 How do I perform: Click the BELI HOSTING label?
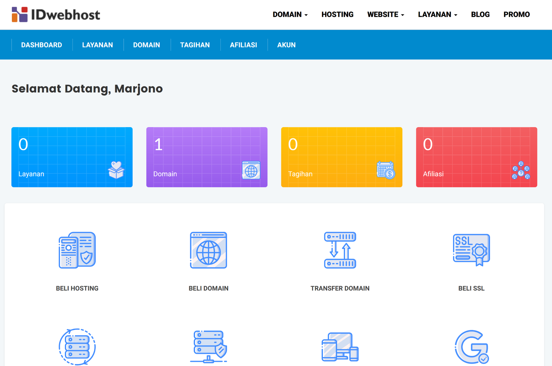(77, 288)
